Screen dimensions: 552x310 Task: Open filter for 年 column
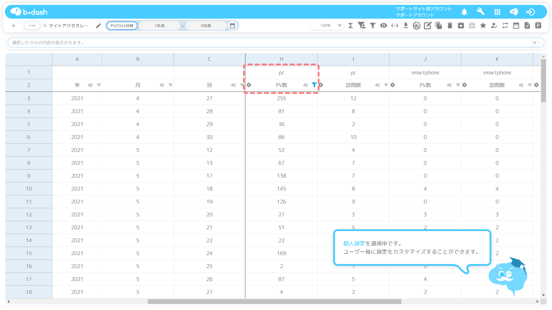coord(99,85)
